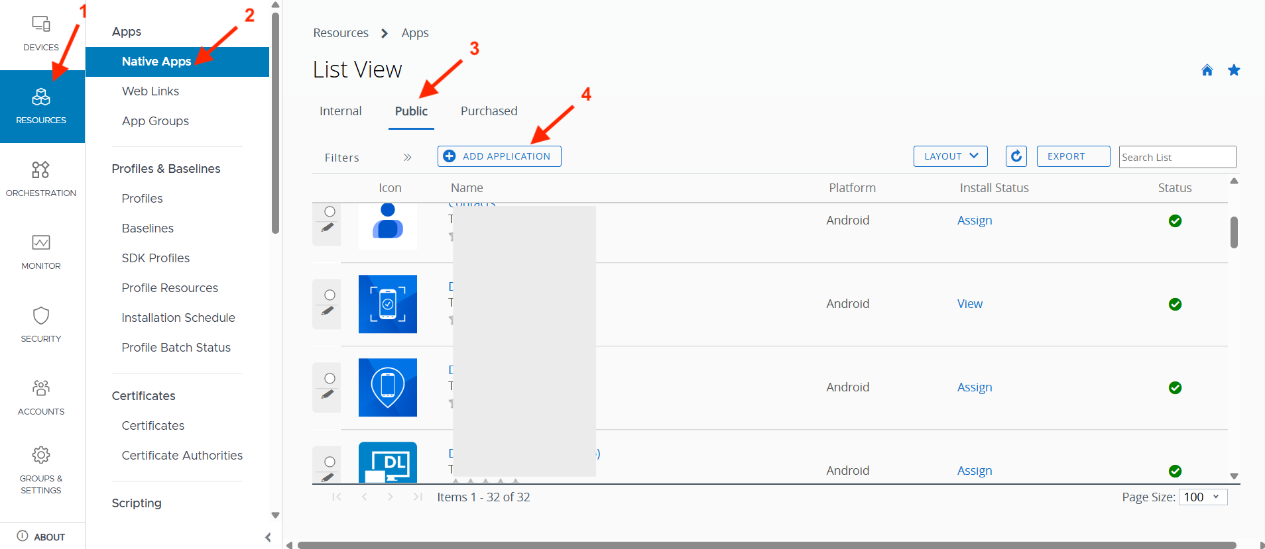Open the Devices section in sidebar
1265x549 pixels.
click(41, 33)
